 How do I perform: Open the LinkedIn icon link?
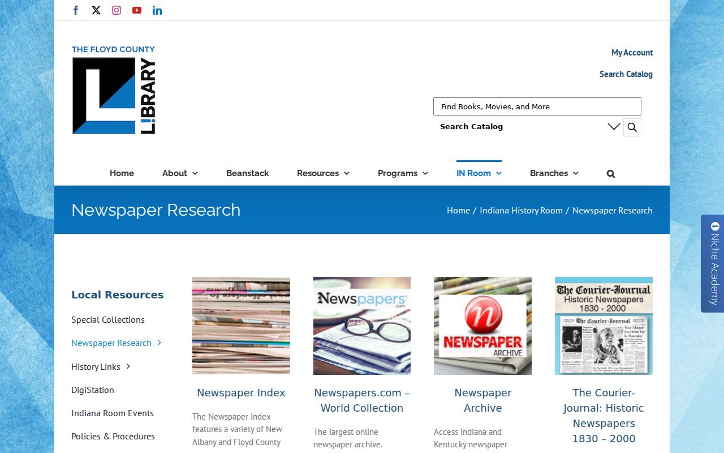click(x=157, y=10)
